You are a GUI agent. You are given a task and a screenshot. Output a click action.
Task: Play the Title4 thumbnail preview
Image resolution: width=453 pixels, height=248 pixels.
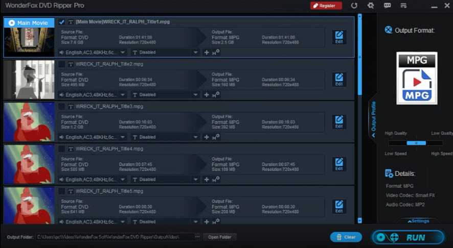(x=29, y=164)
